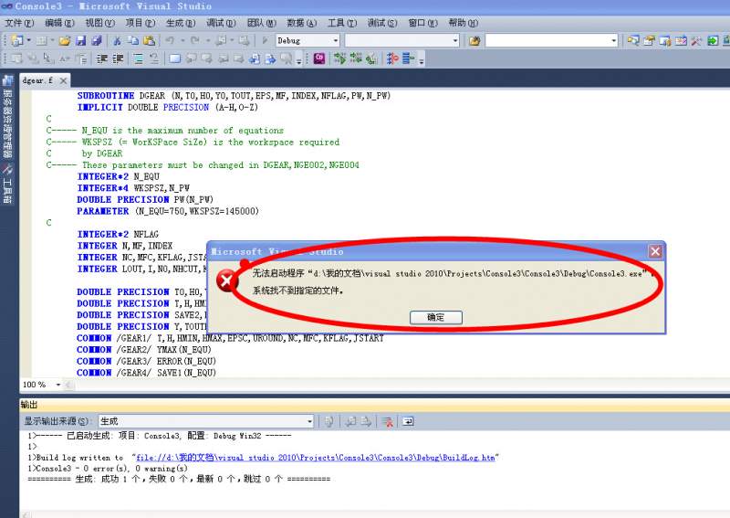This screenshot has height=518, width=730.
Task: Click the red error icon in dialog
Action: tap(226, 280)
